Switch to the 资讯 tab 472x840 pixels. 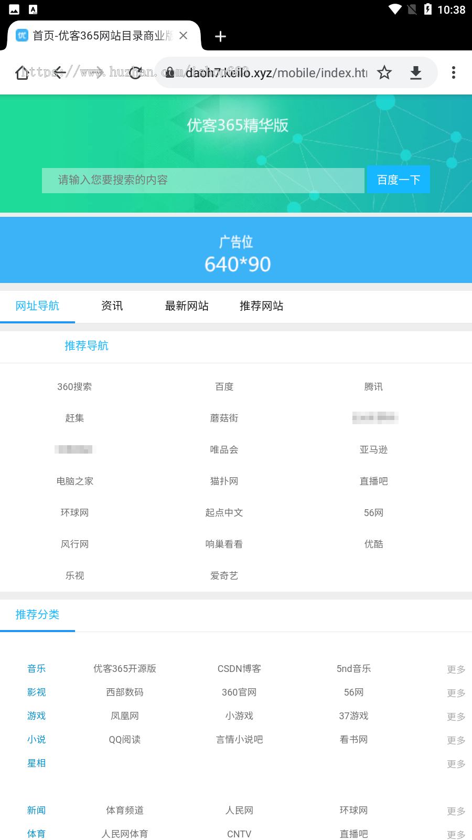click(112, 306)
